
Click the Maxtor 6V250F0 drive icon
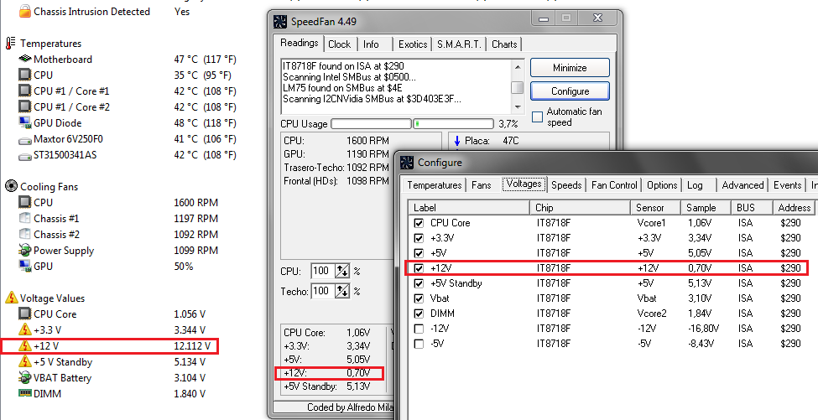point(24,140)
